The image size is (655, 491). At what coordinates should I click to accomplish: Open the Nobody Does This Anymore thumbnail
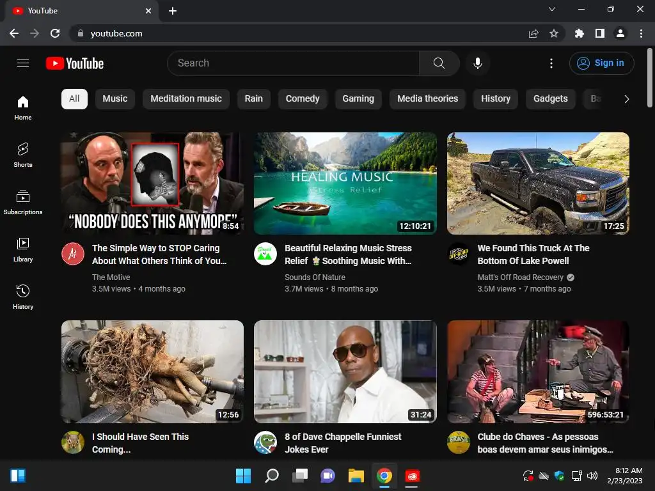click(x=152, y=183)
